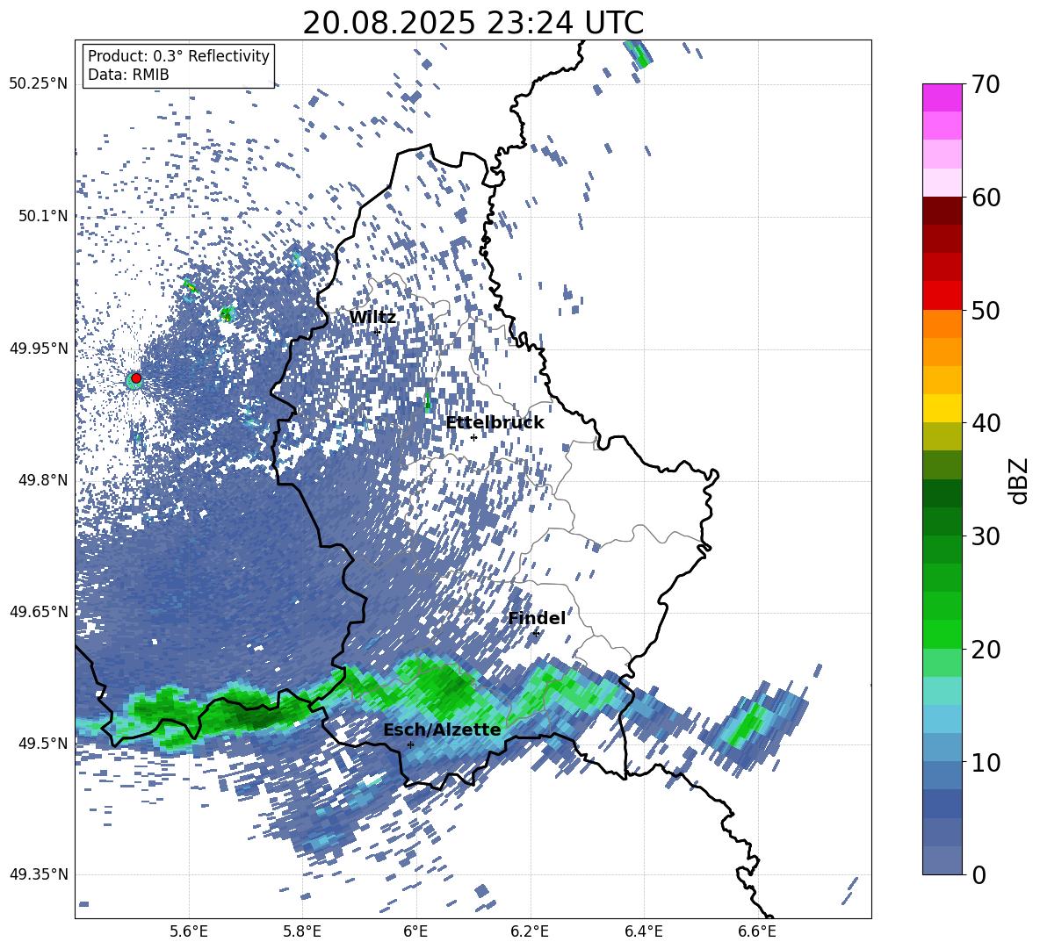Click the 49.5°N latitude label

coord(42,743)
